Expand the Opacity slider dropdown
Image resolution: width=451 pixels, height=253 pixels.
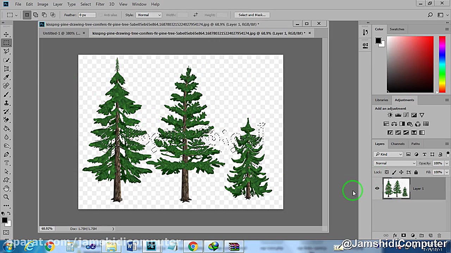(447, 163)
